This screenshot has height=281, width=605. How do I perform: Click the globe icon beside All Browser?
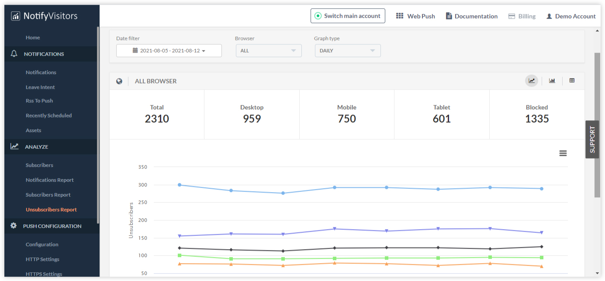[119, 81]
